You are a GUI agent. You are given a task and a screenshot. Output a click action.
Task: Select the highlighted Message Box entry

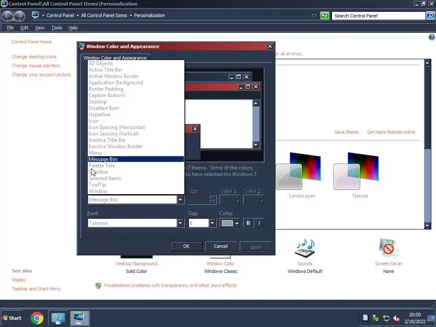136,159
